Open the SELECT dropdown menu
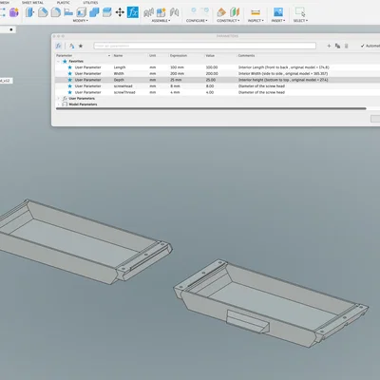Screen dimensions: 380x380 pos(300,21)
